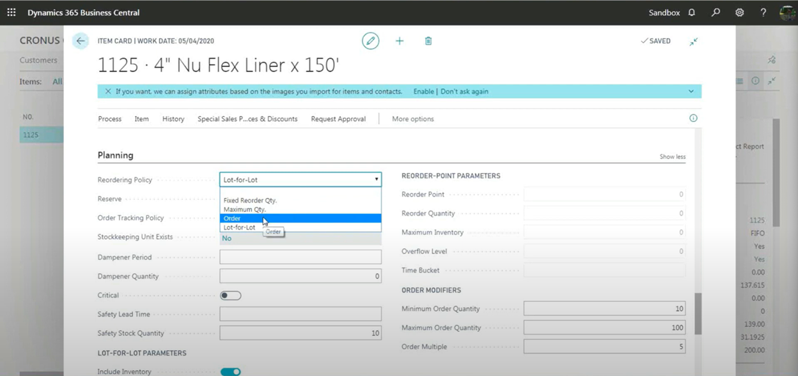798x376 pixels.
Task: Click the info icon in the background Items list
Action: [756, 81]
